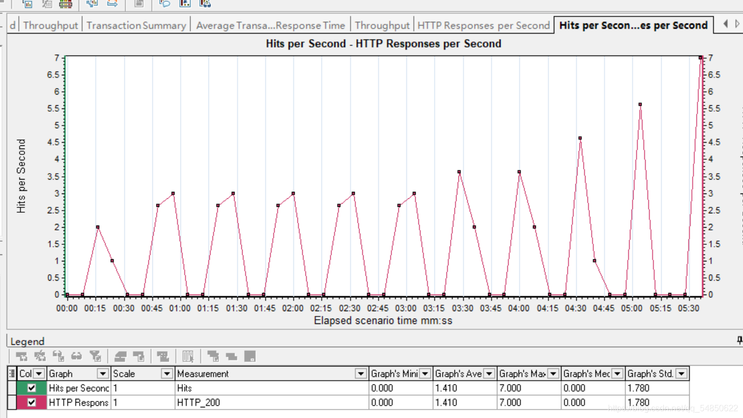
Task: Click the eleventh Legend toolbar icon
Action: coord(231,356)
